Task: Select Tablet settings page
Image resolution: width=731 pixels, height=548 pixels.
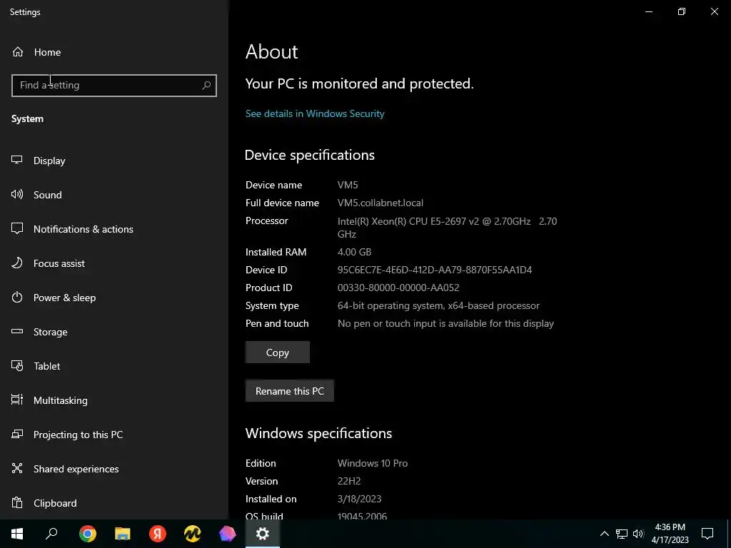Action: coord(114,366)
